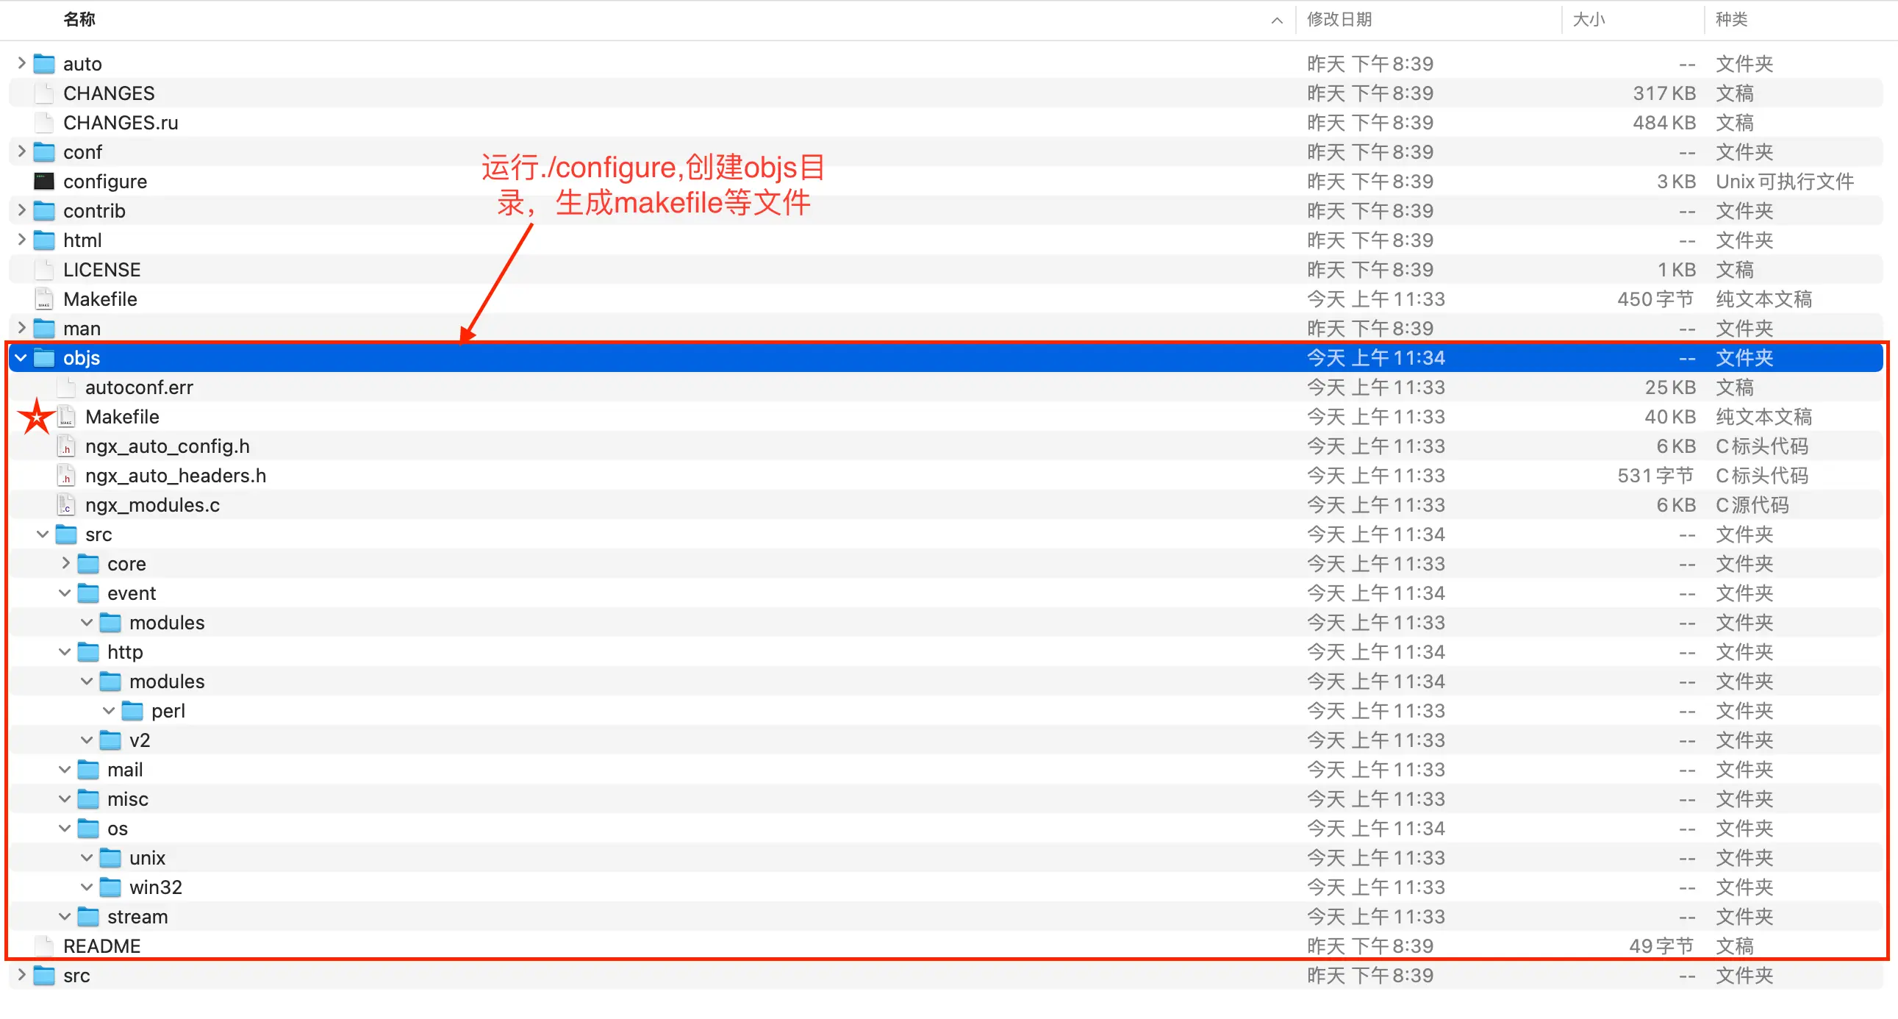Click the top-level Makefile icon
The height and width of the screenshot is (1019, 1898).
coord(44,299)
